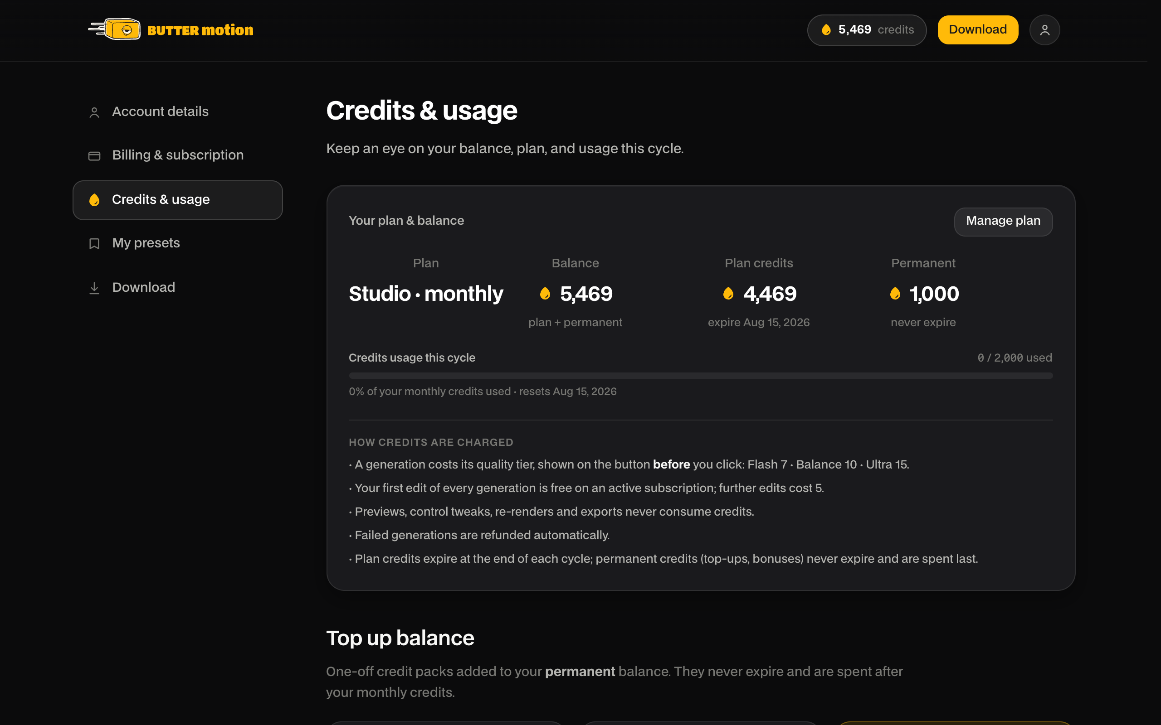1161x725 pixels.
Task: Click the droplet icon next to 4,469 plan credits
Action: (728, 294)
